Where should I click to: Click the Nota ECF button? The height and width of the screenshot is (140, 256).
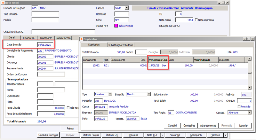(x=152, y=135)
